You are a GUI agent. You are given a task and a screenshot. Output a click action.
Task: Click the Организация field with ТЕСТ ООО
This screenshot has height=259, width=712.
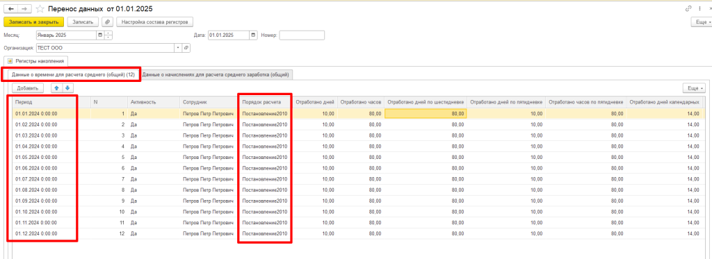[x=106, y=48]
